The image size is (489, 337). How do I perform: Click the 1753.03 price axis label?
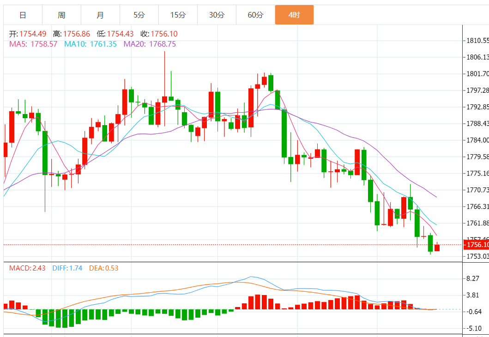tap(477, 256)
